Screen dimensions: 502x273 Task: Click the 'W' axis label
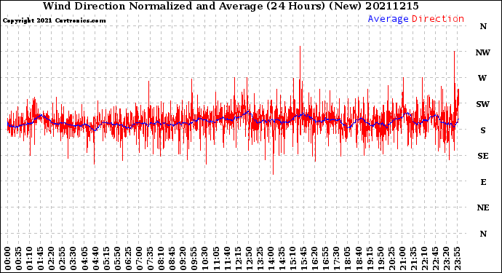tap(482, 78)
